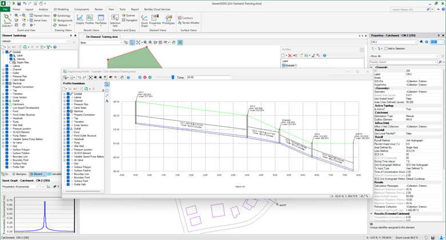Click Aerial View button

38,21
